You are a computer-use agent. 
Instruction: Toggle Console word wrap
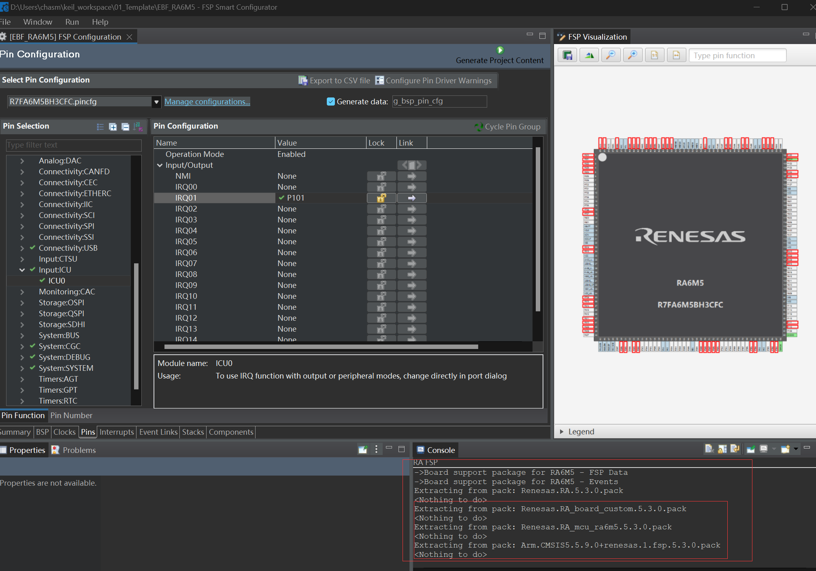coord(735,449)
